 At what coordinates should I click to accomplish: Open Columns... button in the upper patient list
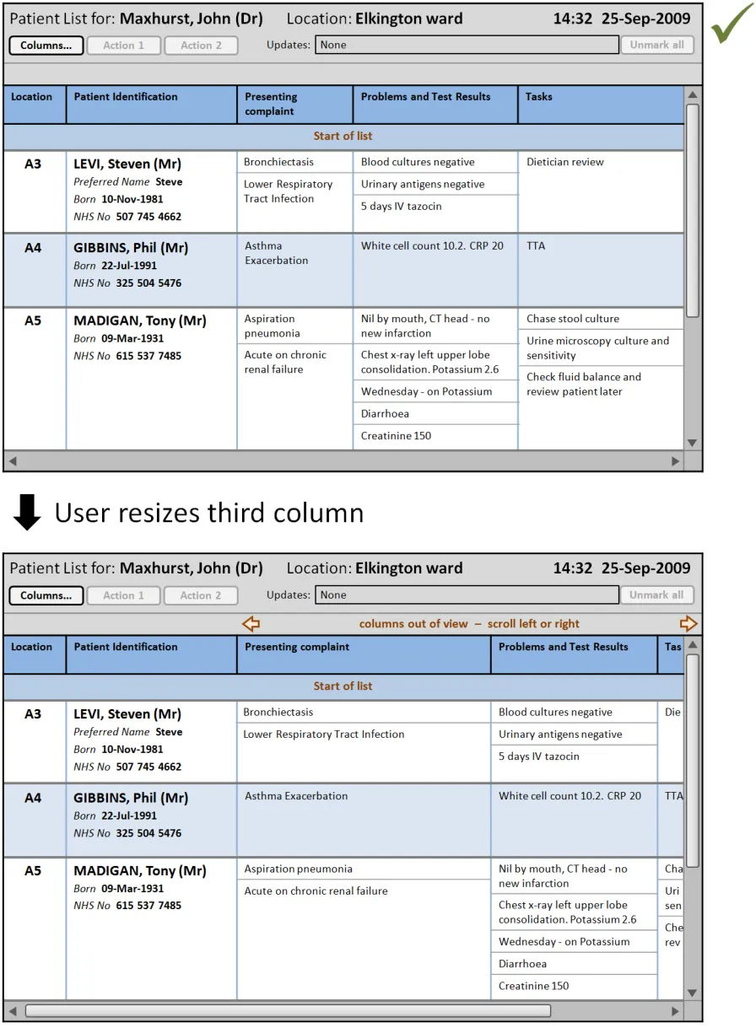pos(46,46)
